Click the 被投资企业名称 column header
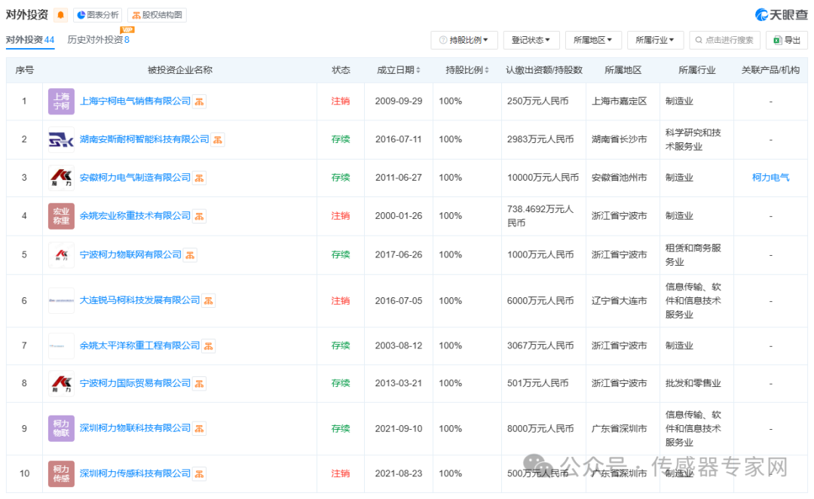 coord(179,70)
